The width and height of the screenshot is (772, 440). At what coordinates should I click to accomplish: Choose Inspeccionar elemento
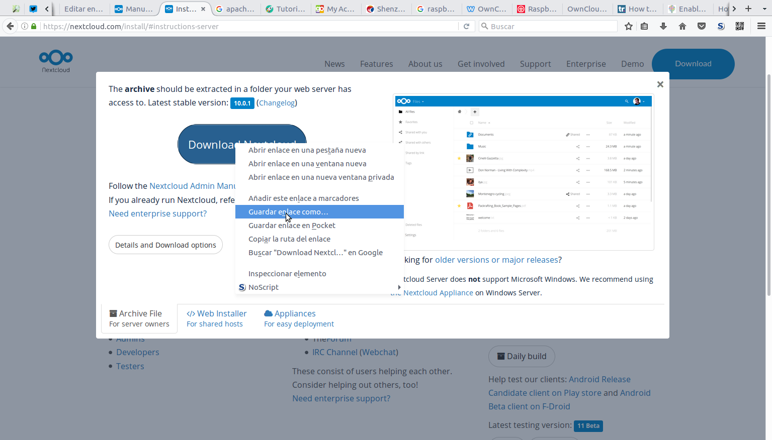point(319,274)
